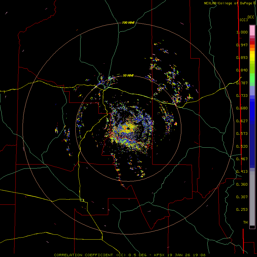Click the 0.5 DEG elevation angle text
This screenshot has height=257, width=257.
(x=138, y=255)
